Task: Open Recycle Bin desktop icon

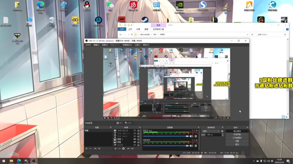Action: (x=52, y=22)
